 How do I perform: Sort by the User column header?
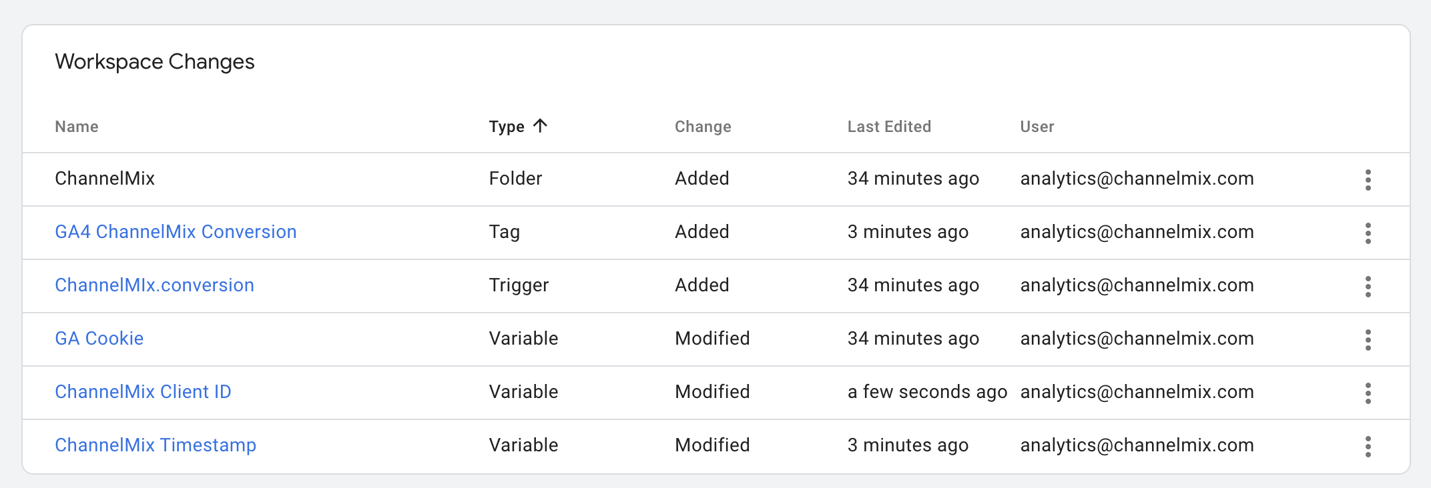(x=1037, y=127)
